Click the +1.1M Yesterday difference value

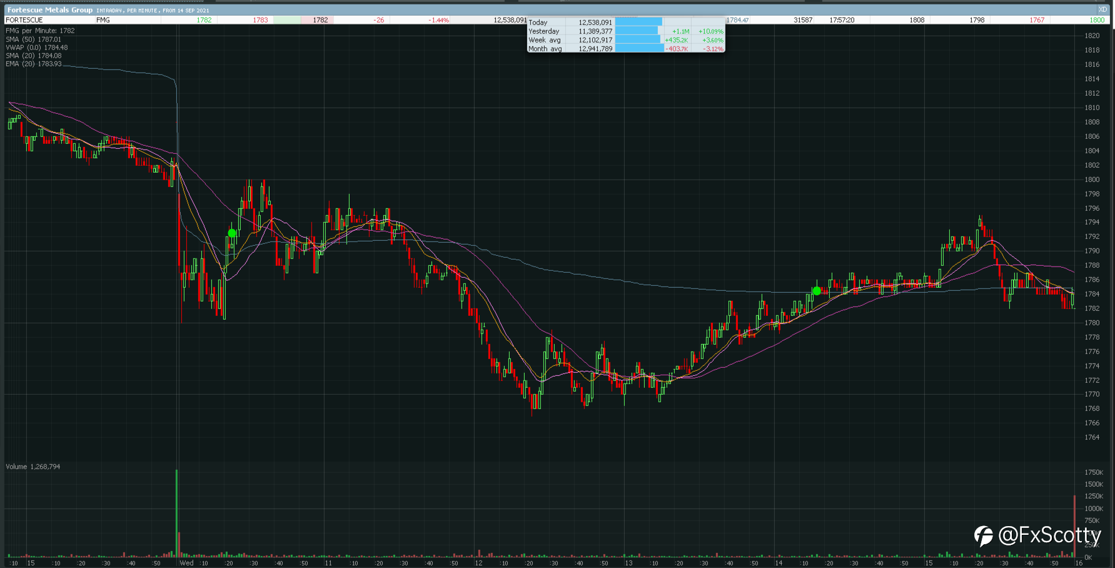coord(680,31)
